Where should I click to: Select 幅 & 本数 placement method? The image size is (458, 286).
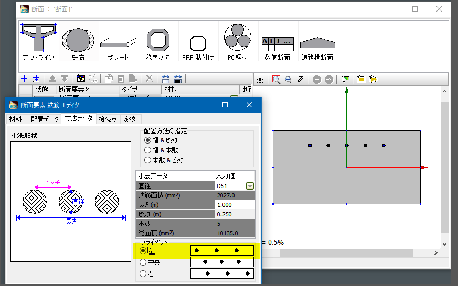[148, 150]
